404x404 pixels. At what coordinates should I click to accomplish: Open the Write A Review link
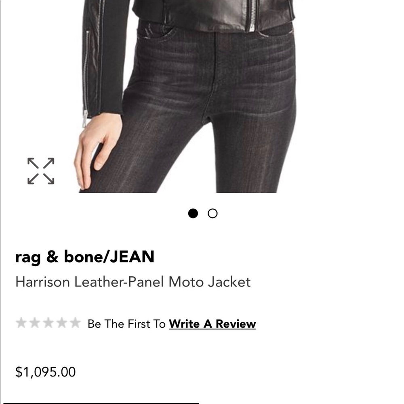(213, 324)
